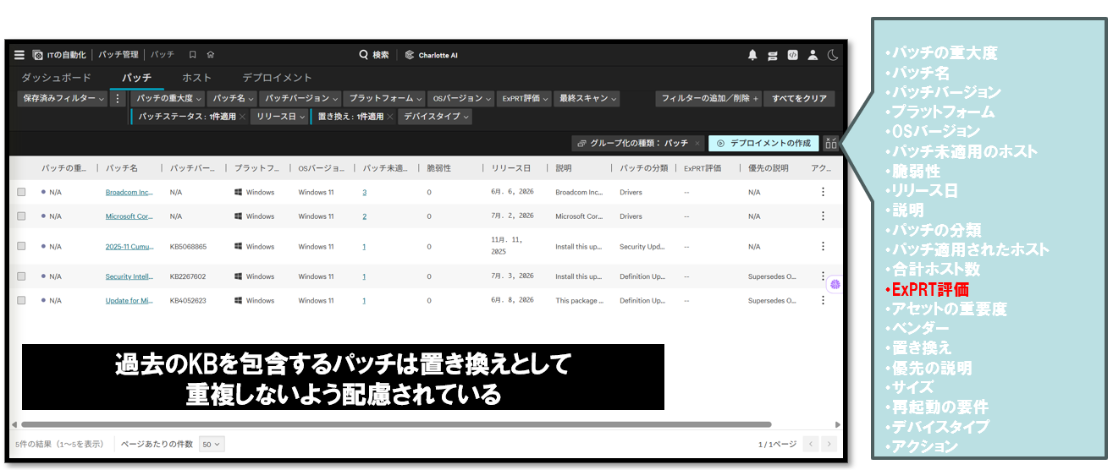The width and height of the screenshot is (1113, 470).
Task: Open the messages icon beside the bell
Action: tap(773, 55)
